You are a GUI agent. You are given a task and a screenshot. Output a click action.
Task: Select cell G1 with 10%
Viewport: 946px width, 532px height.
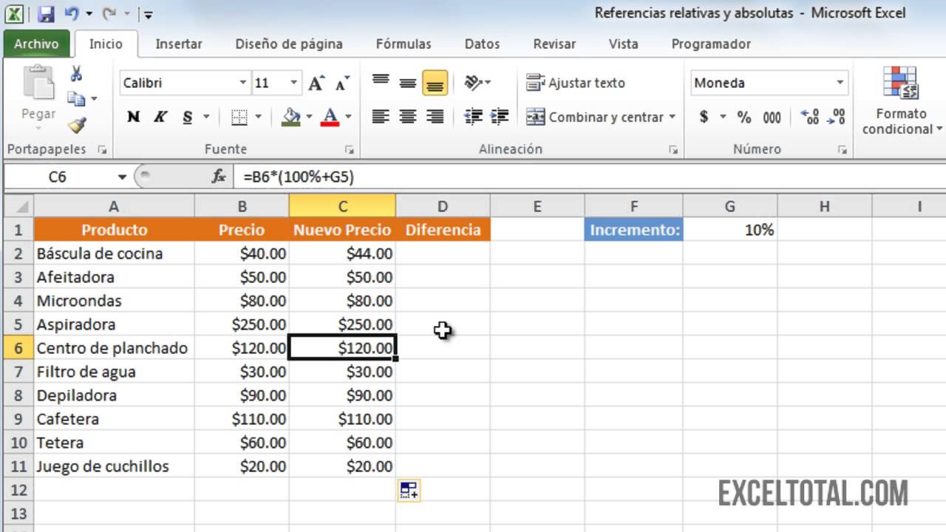coord(729,230)
